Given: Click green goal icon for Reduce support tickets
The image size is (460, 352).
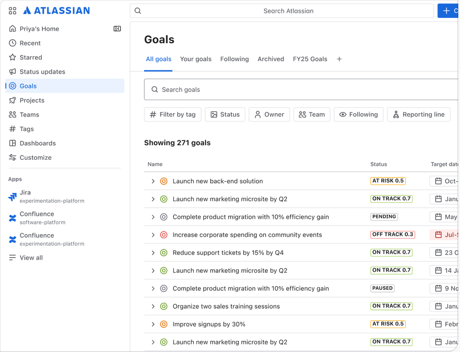Looking at the screenshot, I should 164,253.
